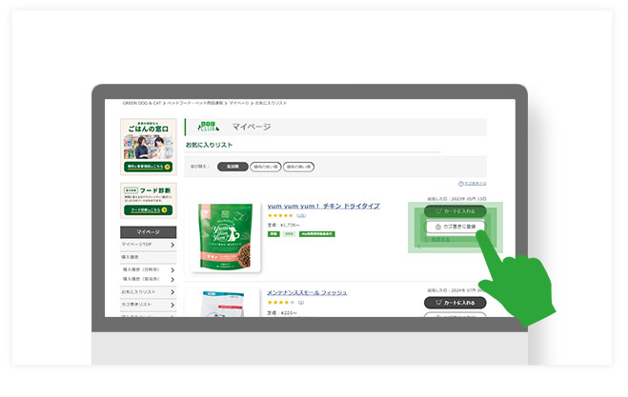Screen dimensions: 628x397
Task: Expand the 購入履歴 (商品別) chevron
Action: tap(172, 279)
